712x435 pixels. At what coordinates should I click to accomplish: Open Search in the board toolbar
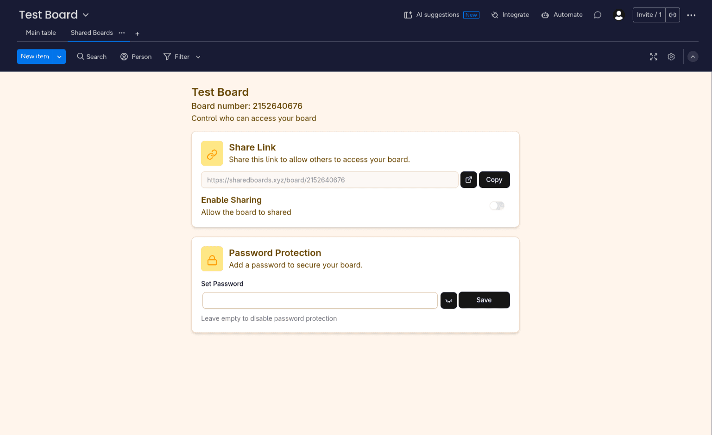92,56
